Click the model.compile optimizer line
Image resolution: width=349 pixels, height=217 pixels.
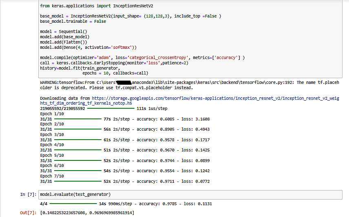[142, 58]
